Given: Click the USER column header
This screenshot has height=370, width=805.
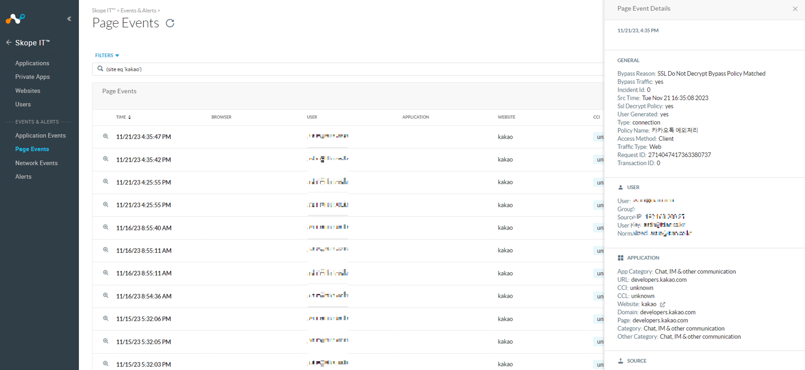Looking at the screenshot, I should point(312,117).
